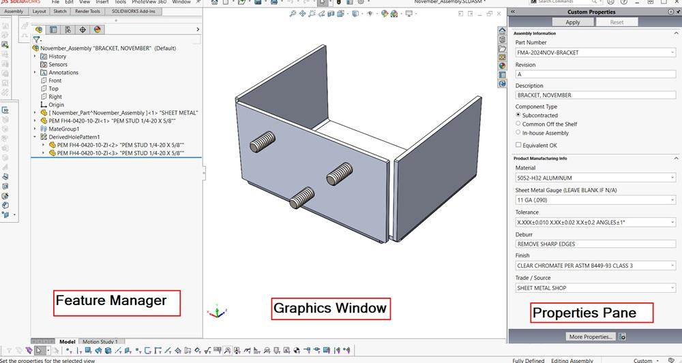682x363 pixels.
Task: Open the Appearances color wheel icon in task pane
Action: coord(503,65)
